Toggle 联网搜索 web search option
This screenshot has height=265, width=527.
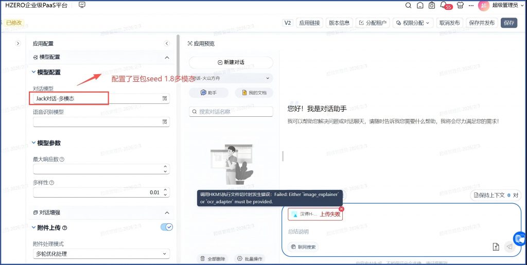point(303,247)
